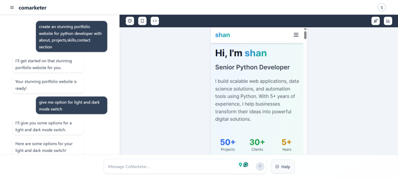Click the scrollbar up arrow in preview
398x180 pixels.
(305, 29)
